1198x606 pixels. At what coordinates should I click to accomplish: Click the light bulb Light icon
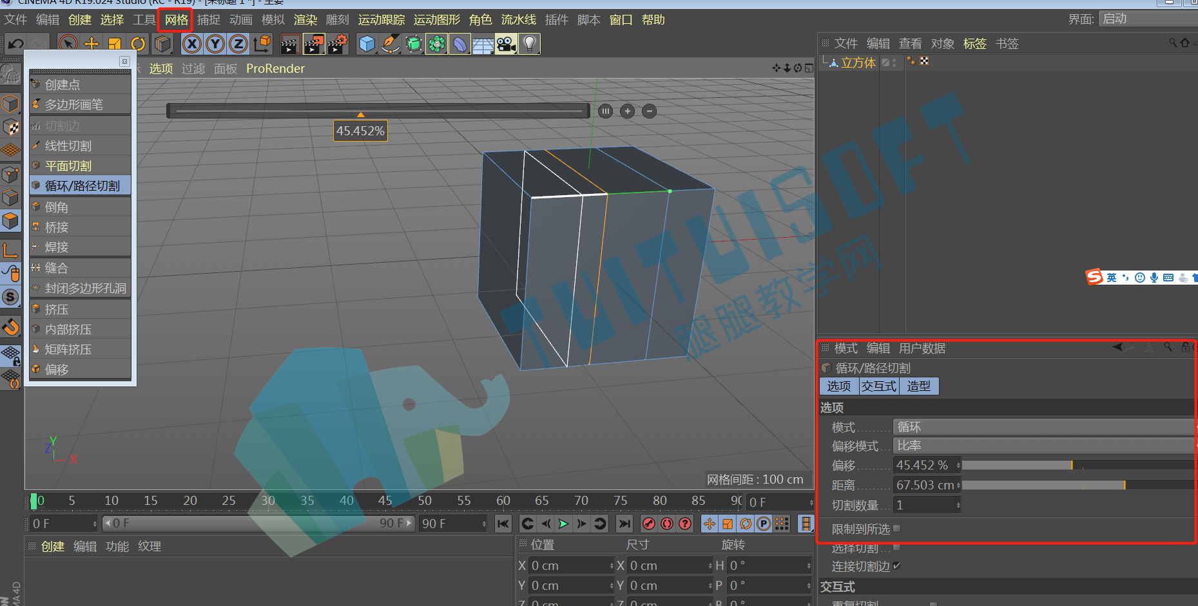point(529,44)
